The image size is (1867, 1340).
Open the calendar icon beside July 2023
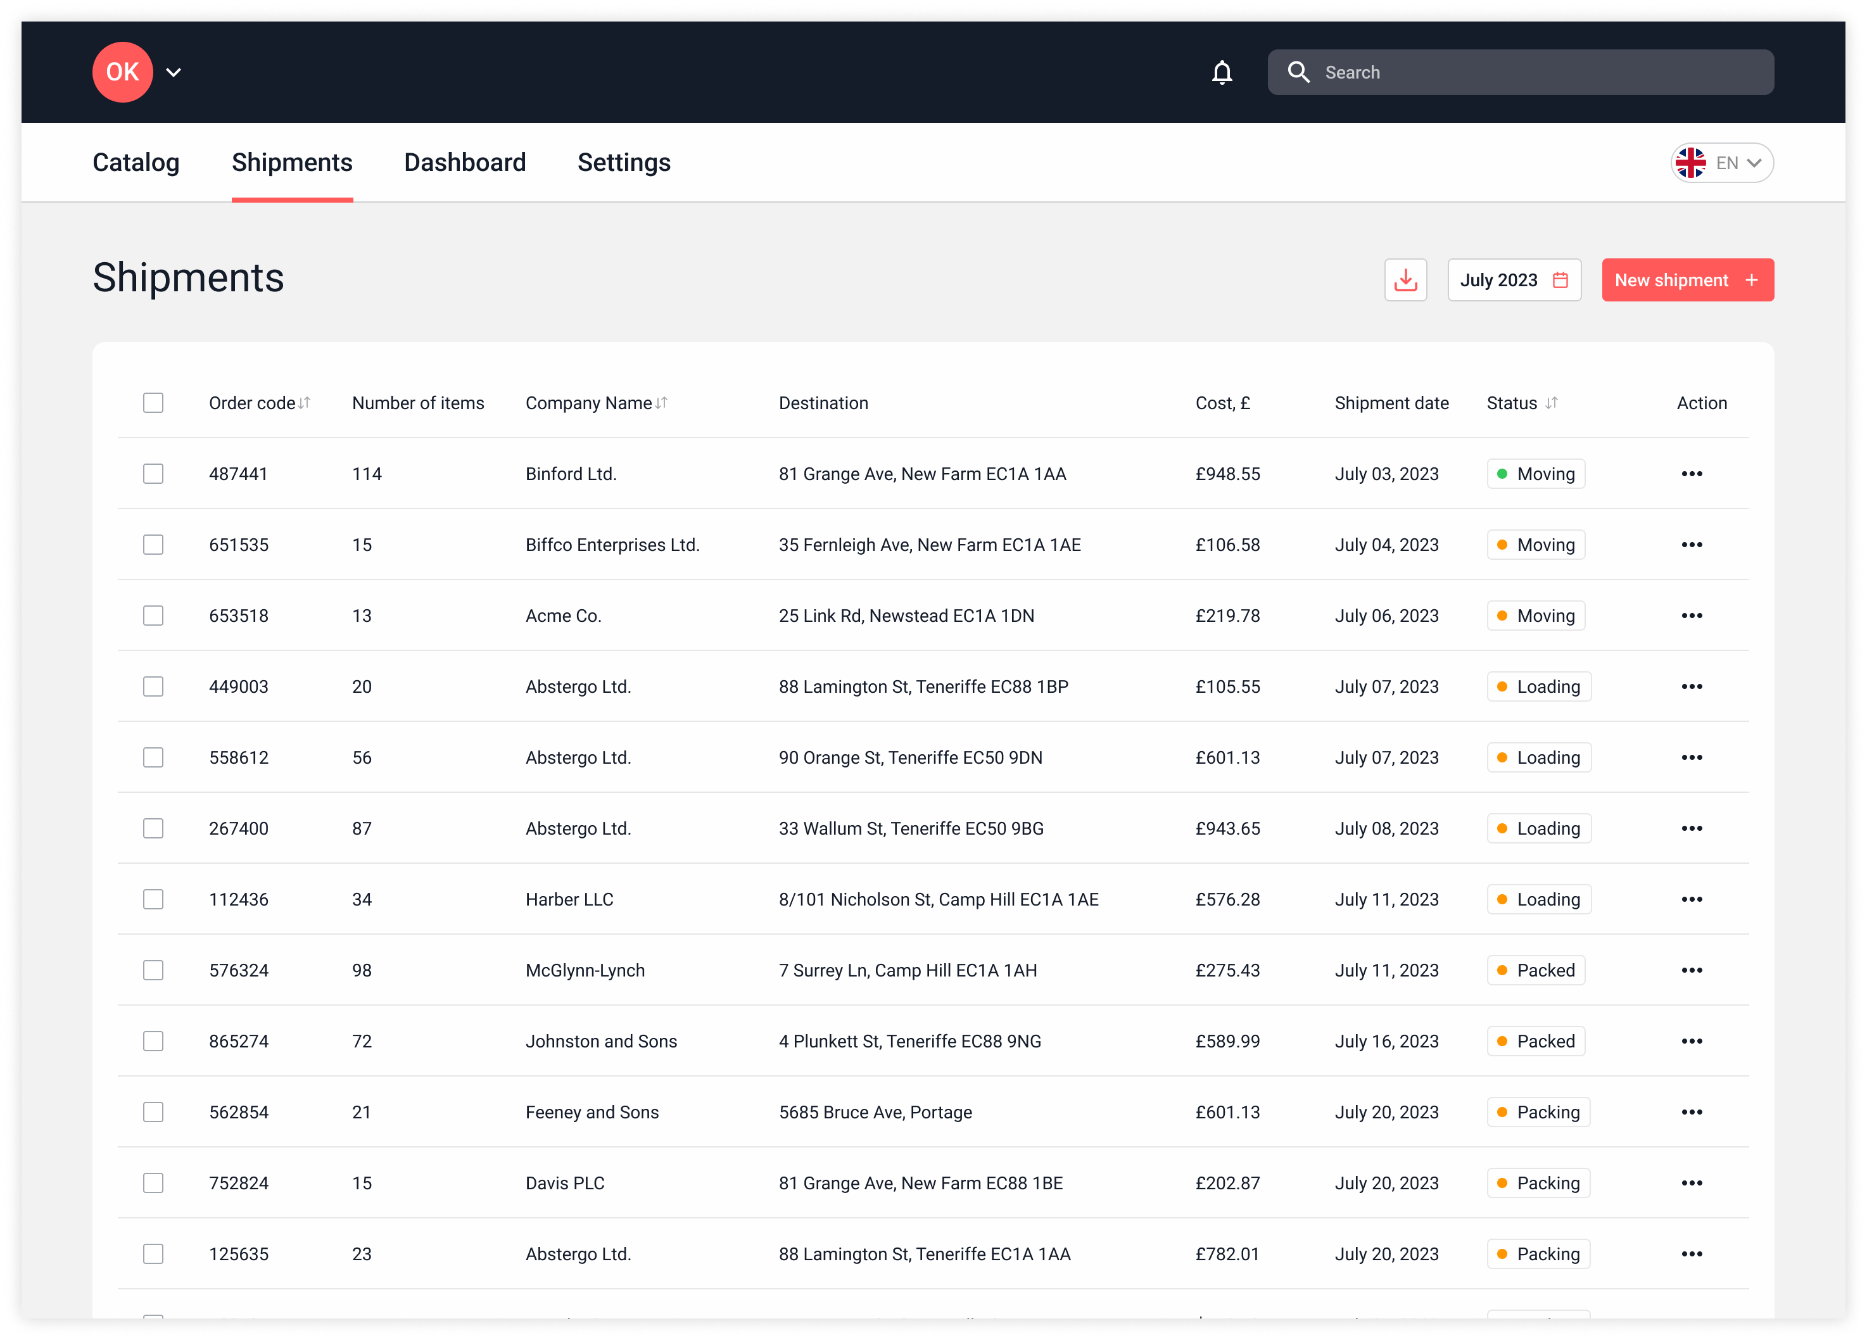1560,280
